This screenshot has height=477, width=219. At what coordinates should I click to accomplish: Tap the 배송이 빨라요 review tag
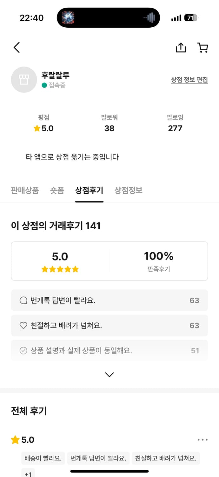pyautogui.click(x=43, y=459)
